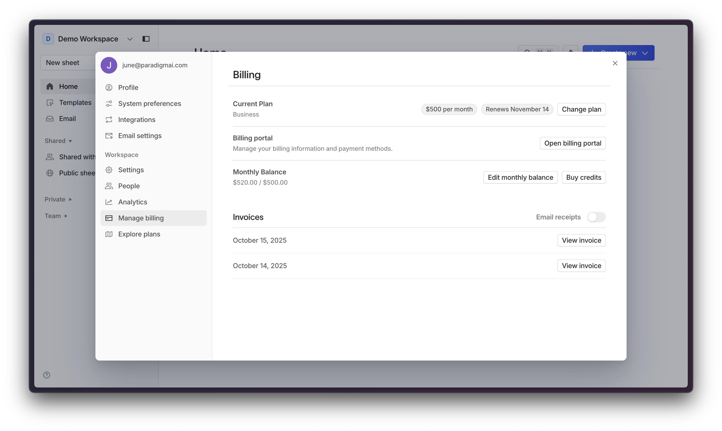Image resolution: width=722 pixels, height=431 pixels.
Task: Click the System preferences sliders icon
Action: point(109,104)
